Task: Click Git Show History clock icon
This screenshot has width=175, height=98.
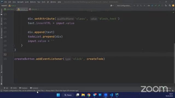Action: (162, 5)
